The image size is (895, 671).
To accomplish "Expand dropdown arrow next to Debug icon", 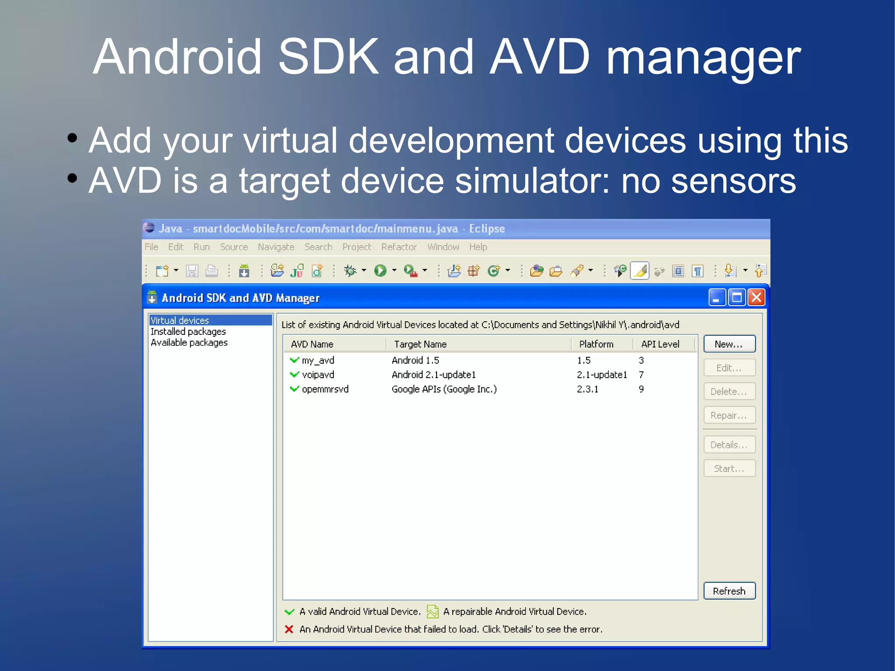I will point(364,271).
